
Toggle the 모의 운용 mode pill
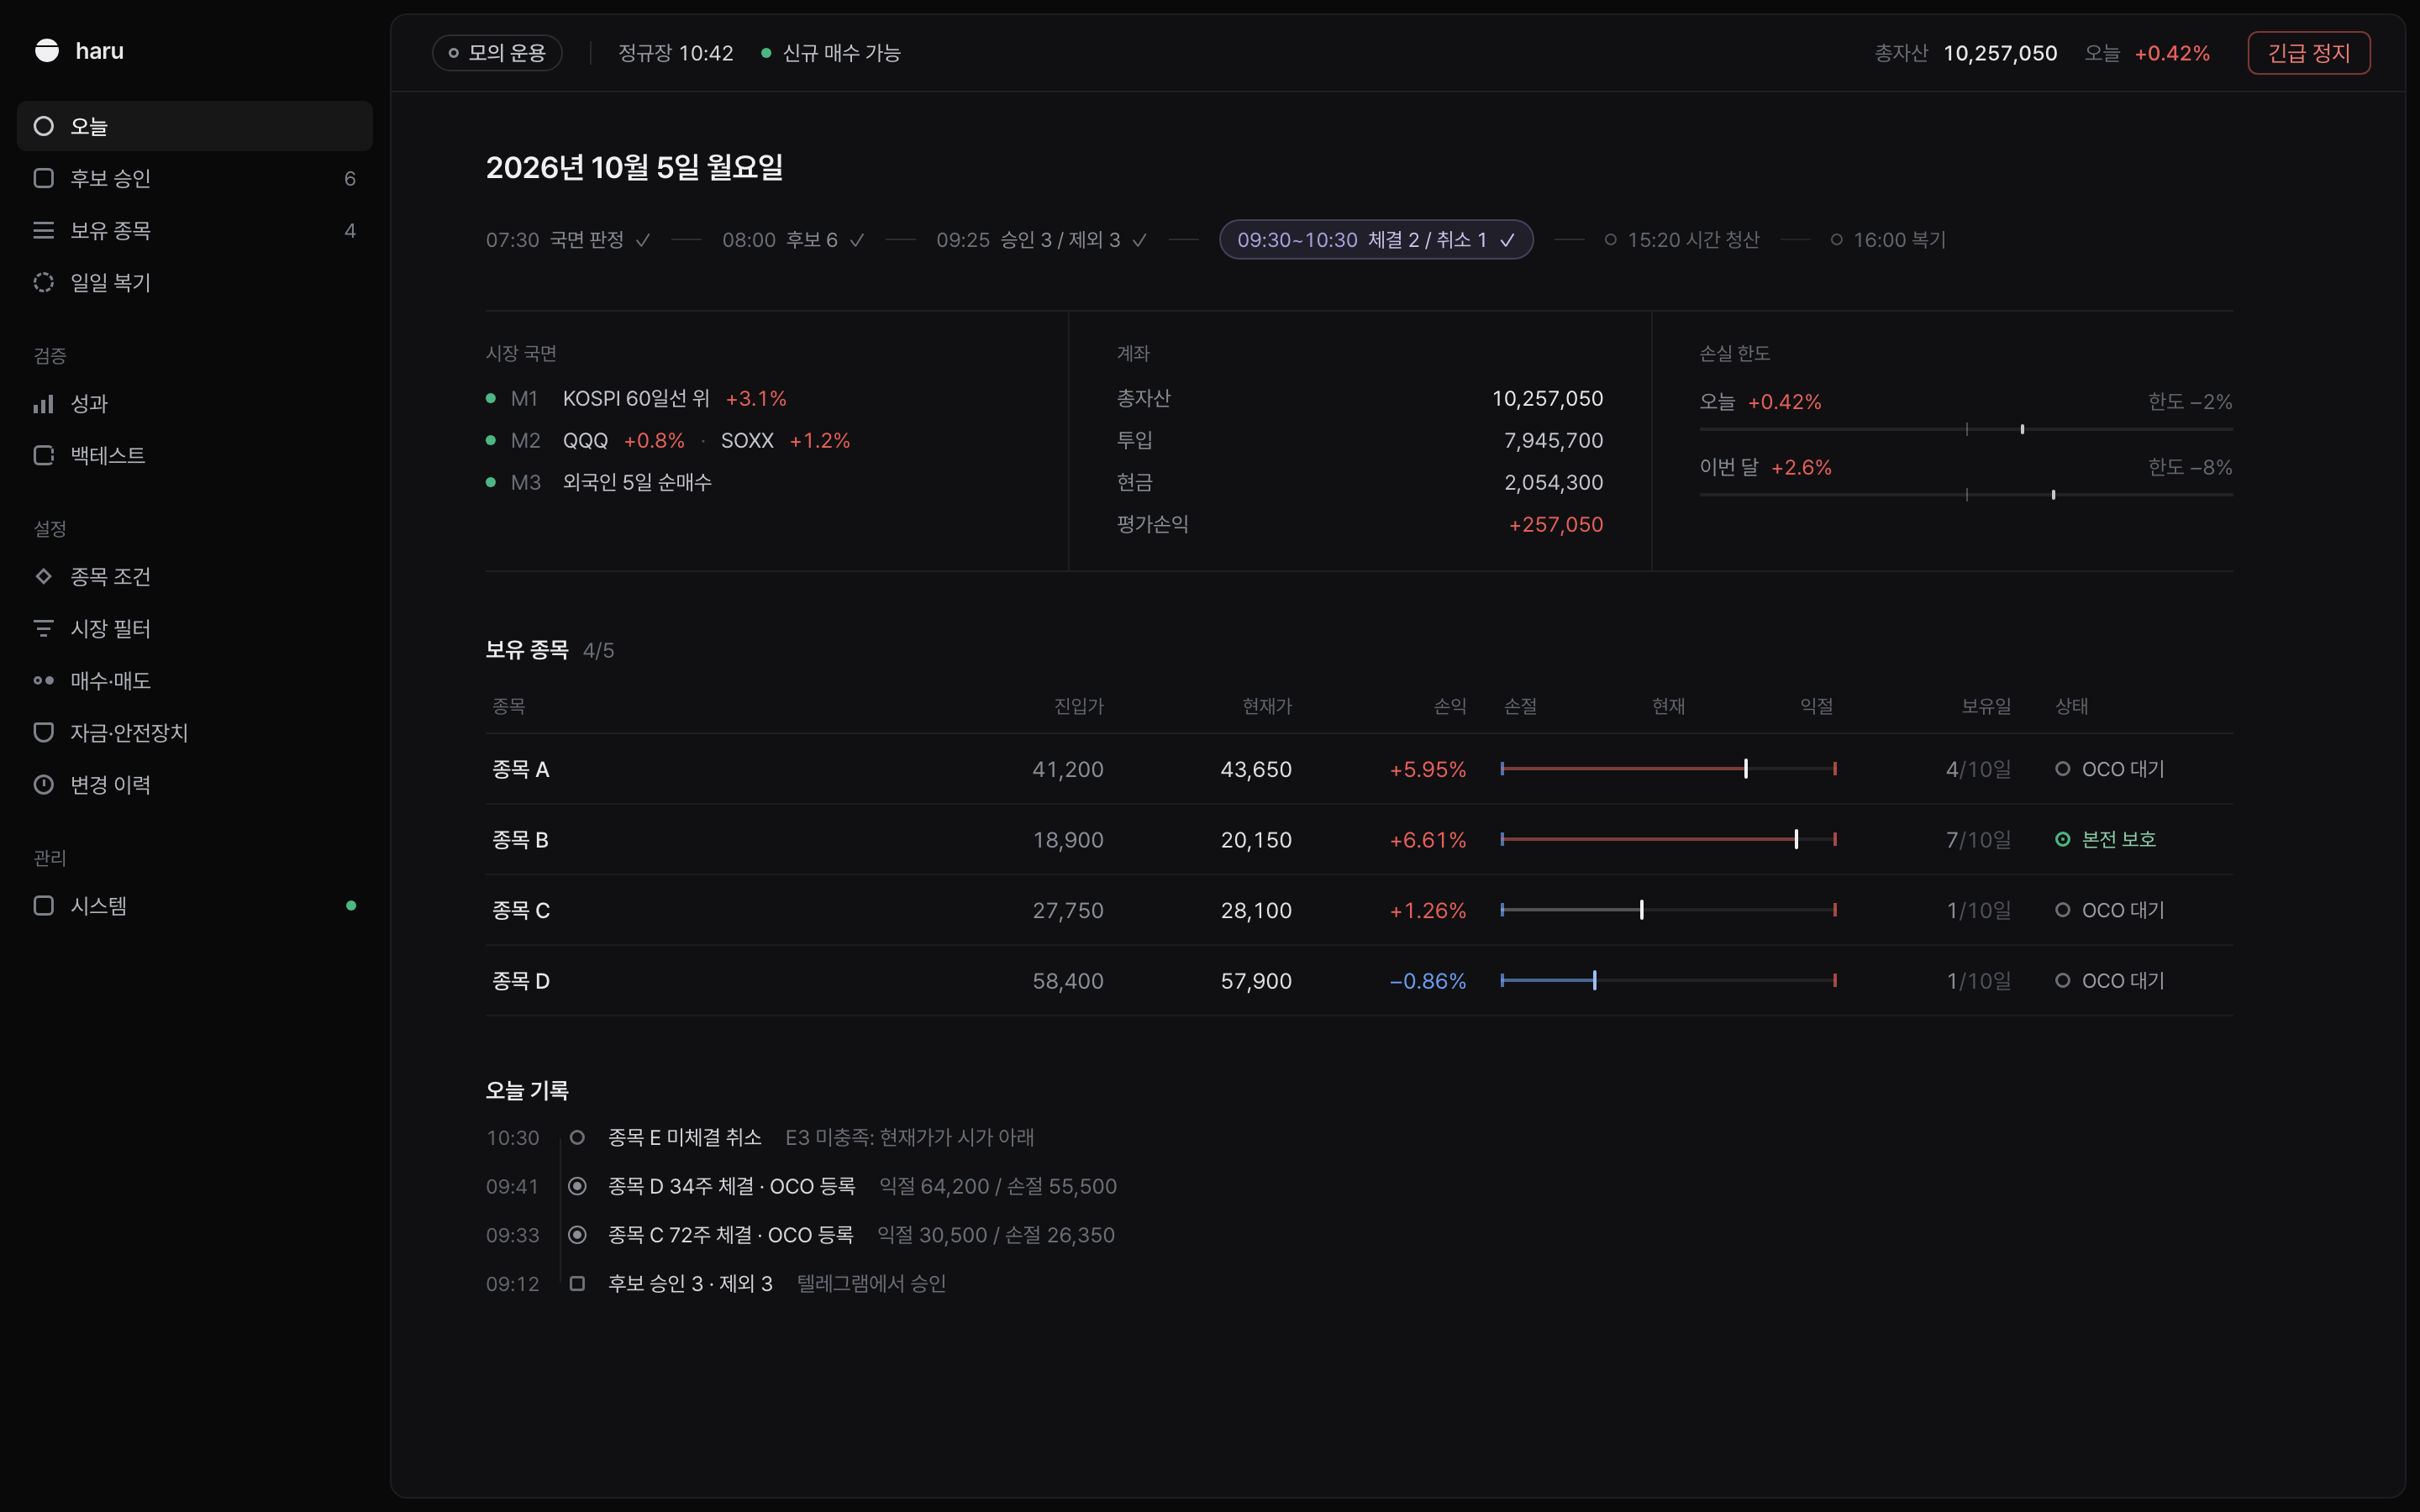click(x=497, y=53)
